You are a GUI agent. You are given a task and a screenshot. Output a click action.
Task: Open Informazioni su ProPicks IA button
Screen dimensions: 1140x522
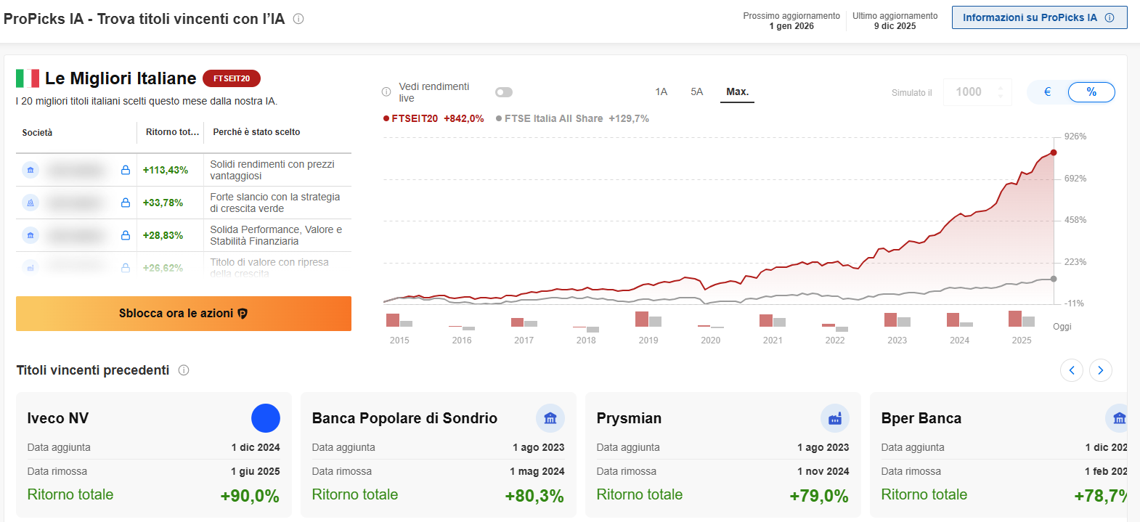tap(1038, 17)
